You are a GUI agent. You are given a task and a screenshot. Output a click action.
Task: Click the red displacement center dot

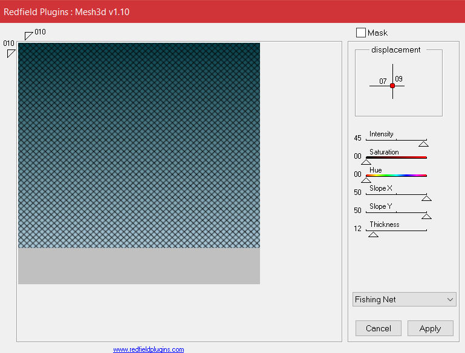[x=392, y=86]
